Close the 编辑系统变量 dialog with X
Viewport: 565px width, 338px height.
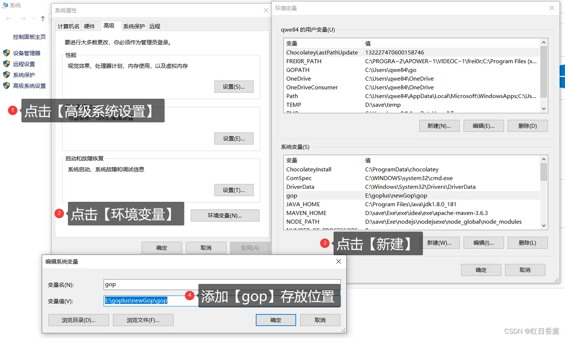point(339,261)
